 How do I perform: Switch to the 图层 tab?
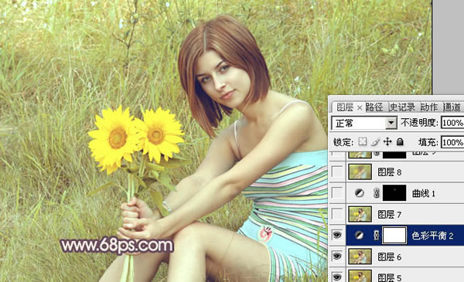pos(345,107)
